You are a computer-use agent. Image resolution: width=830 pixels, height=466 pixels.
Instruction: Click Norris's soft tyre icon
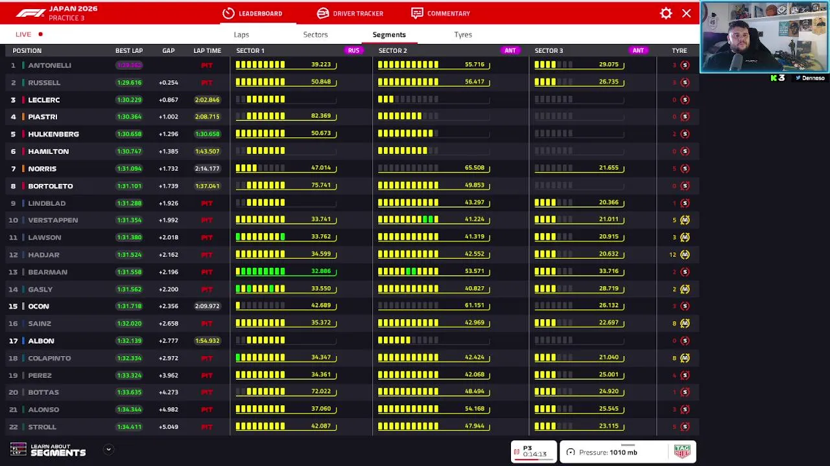[x=685, y=168]
